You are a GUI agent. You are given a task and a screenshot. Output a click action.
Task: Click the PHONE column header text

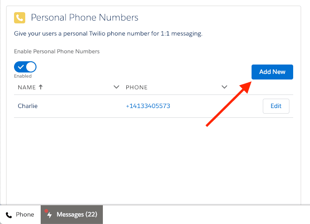click(137, 87)
